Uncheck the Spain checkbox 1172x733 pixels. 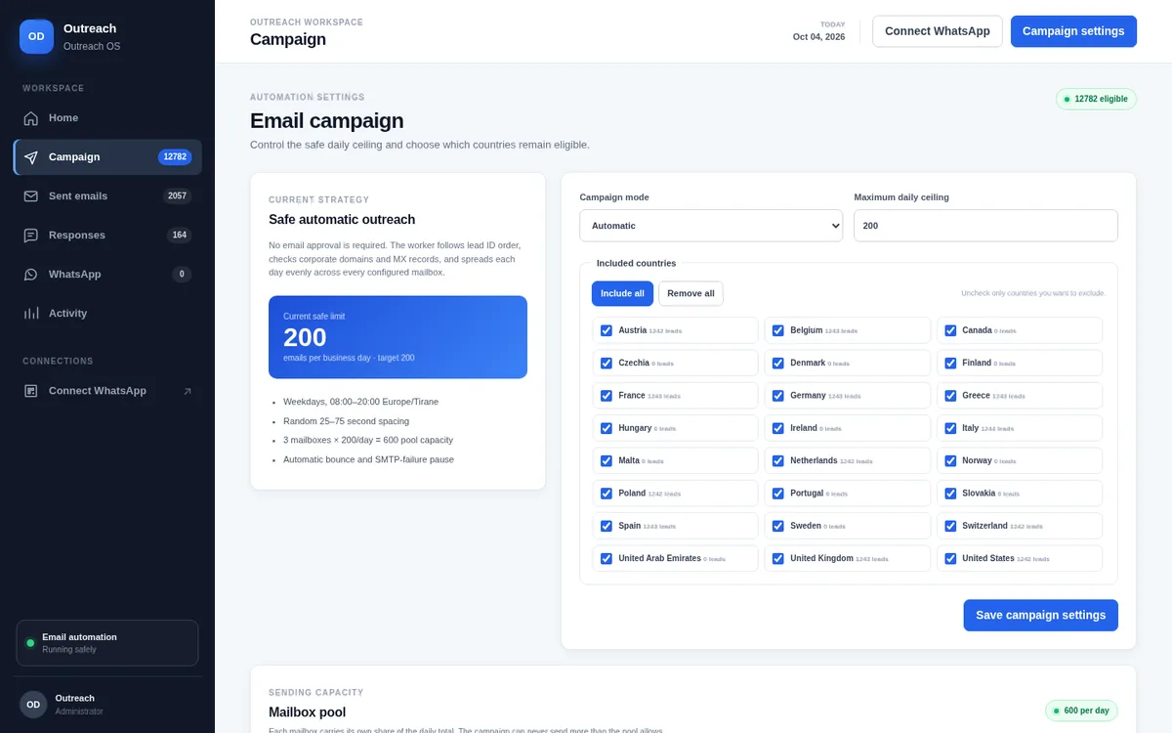pos(607,526)
